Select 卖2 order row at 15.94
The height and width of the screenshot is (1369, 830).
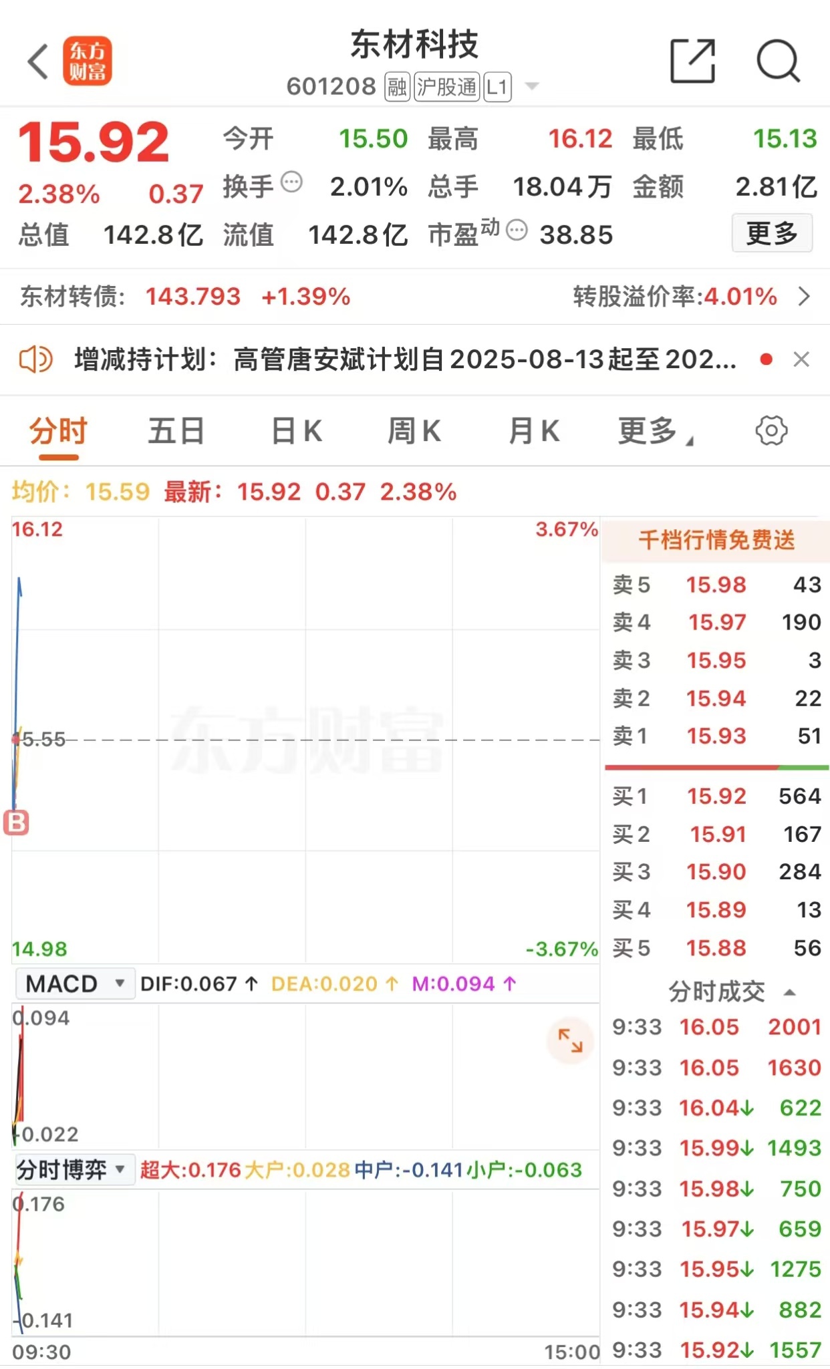click(716, 698)
